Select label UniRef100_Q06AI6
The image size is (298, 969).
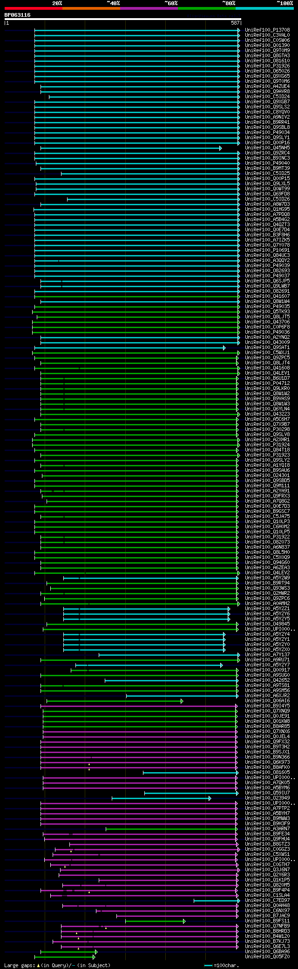267,701
